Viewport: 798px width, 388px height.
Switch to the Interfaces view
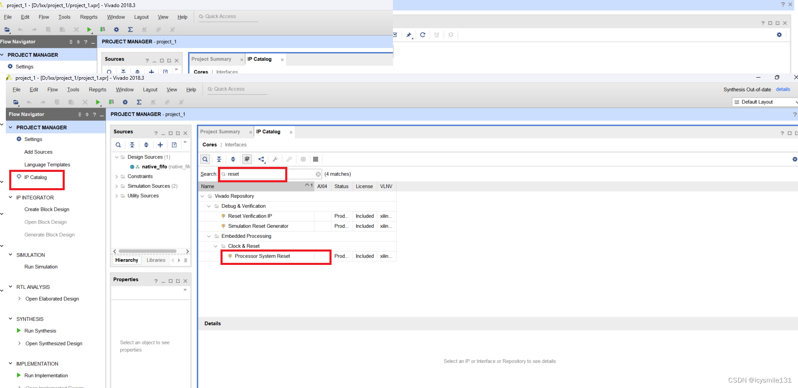coord(236,145)
